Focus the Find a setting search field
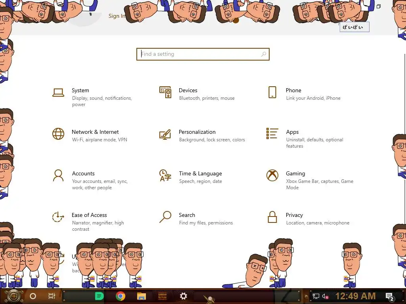This screenshot has width=406, height=304. click(203, 54)
